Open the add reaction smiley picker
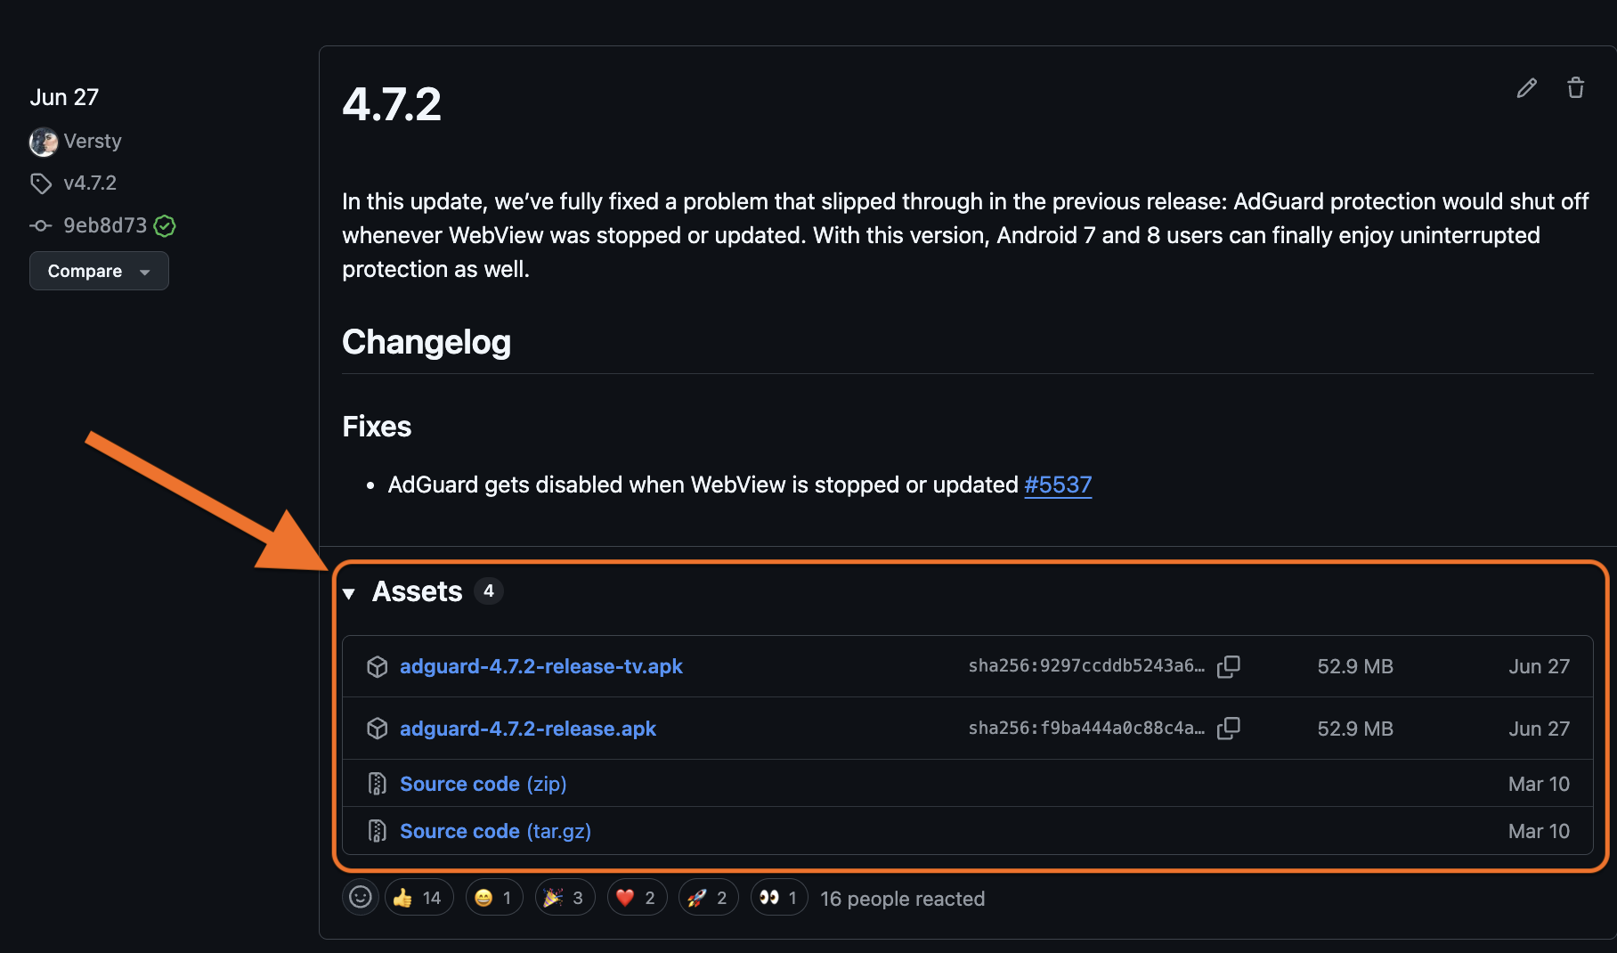The width and height of the screenshot is (1617, 953). coord(361,897)
